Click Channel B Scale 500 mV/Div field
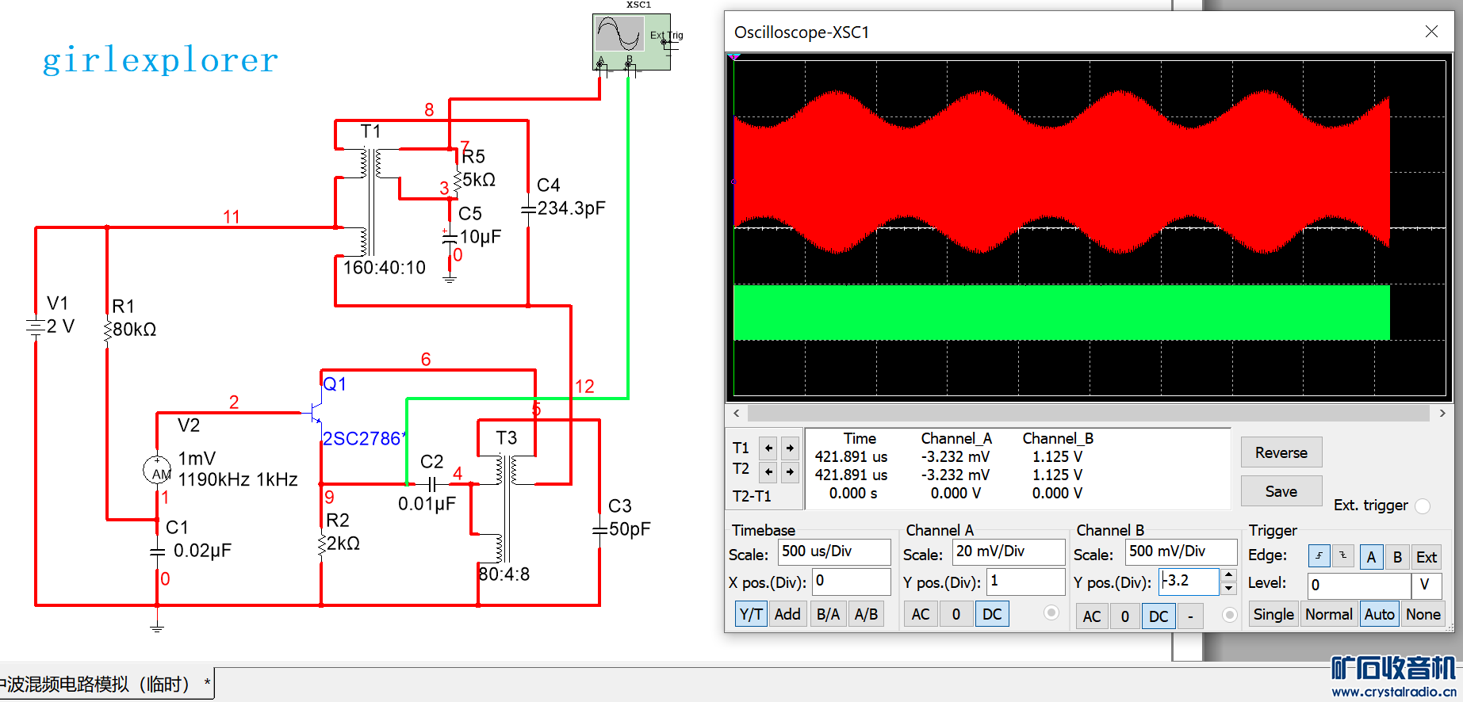1463x702 pixels. click(x=1181, y=551)
